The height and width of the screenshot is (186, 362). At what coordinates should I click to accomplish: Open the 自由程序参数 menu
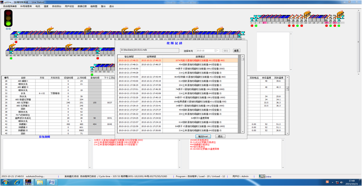(10, 6)
